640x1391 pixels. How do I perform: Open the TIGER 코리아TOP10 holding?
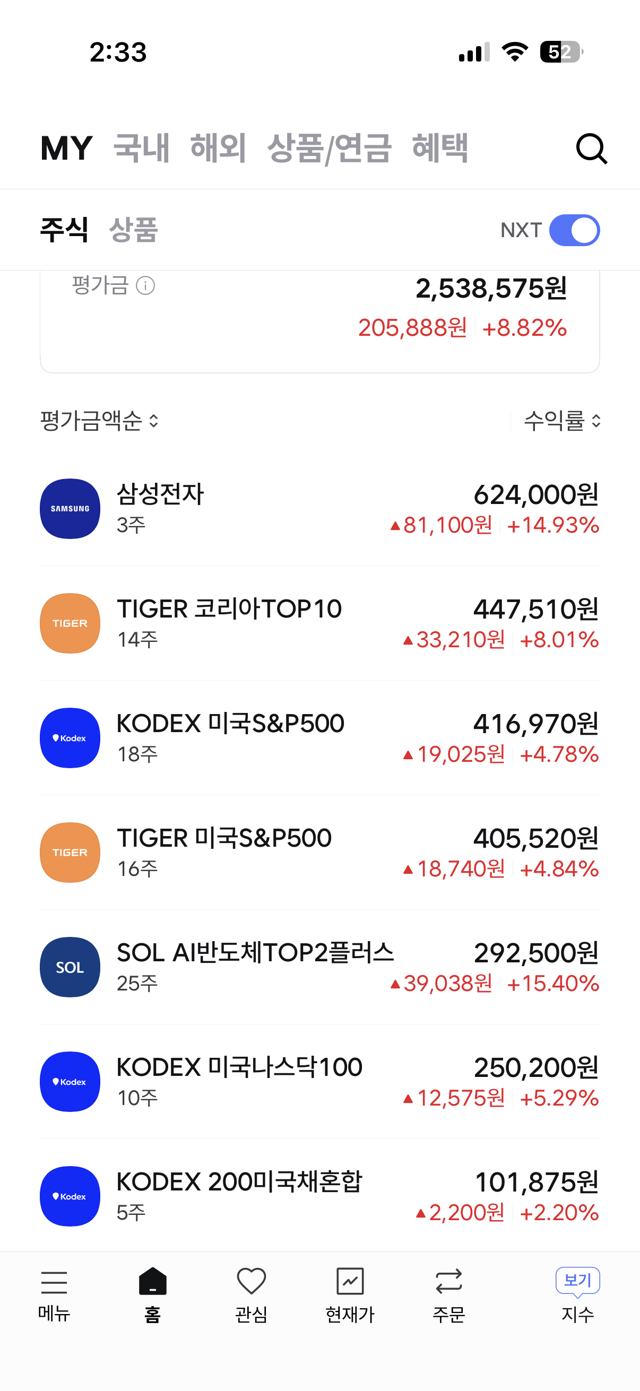[319, 624]
